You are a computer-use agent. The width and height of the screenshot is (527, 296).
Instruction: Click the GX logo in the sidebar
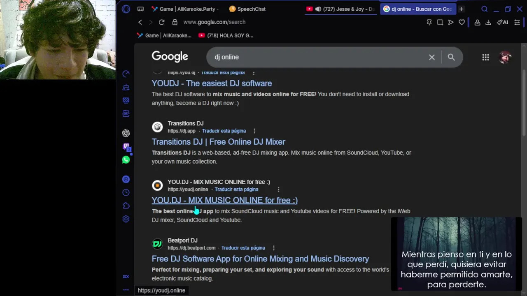click(126, 277)
